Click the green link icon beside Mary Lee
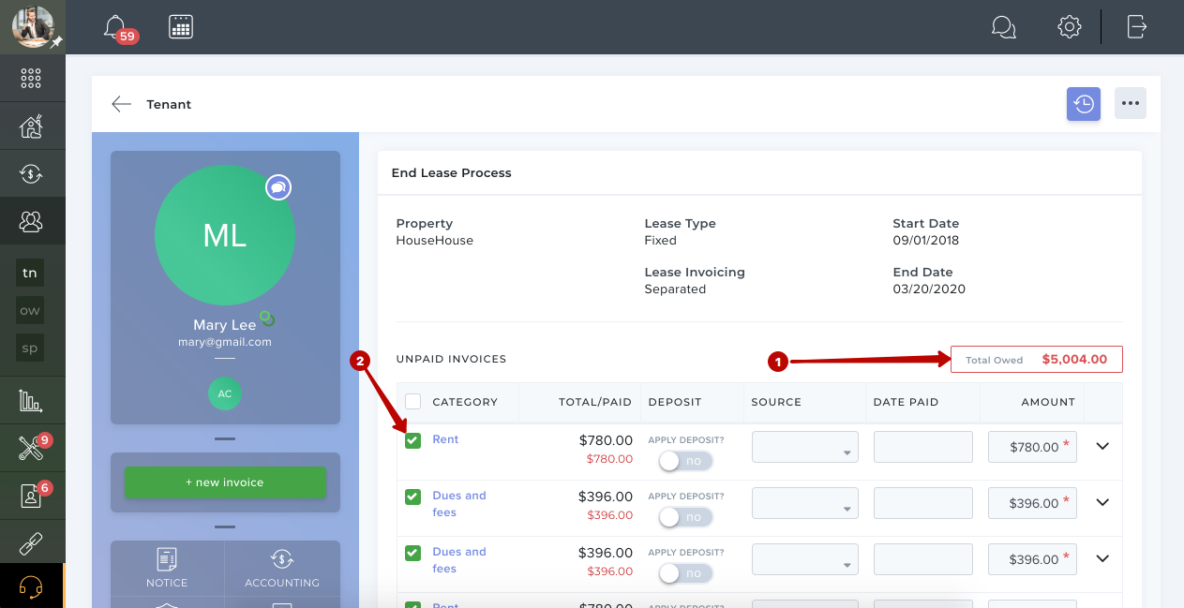1184x608 pixels. 267,319
